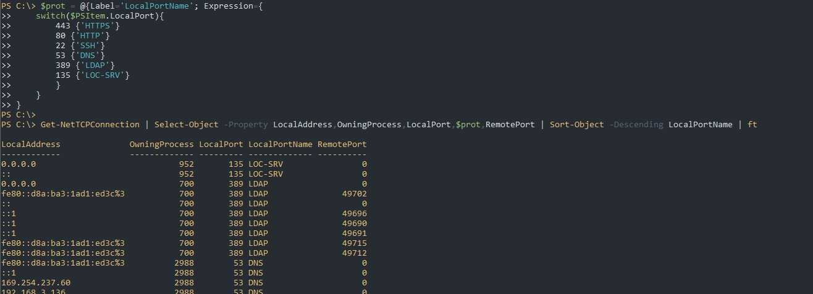
Task: Click the remote port value 49696
Action: coord(354,214)
